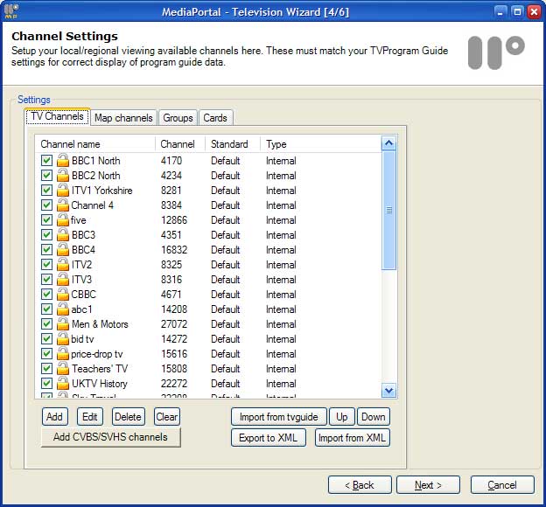Click the lock icon beside Channel 4

63,205
